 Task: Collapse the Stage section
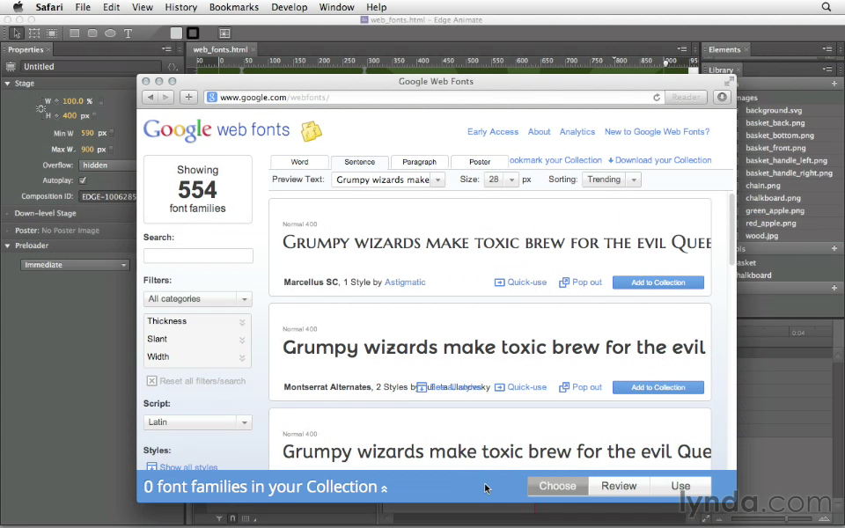pos(8,84)
